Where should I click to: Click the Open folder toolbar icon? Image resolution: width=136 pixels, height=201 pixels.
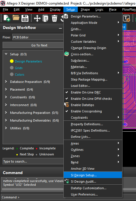coord(16,18)
